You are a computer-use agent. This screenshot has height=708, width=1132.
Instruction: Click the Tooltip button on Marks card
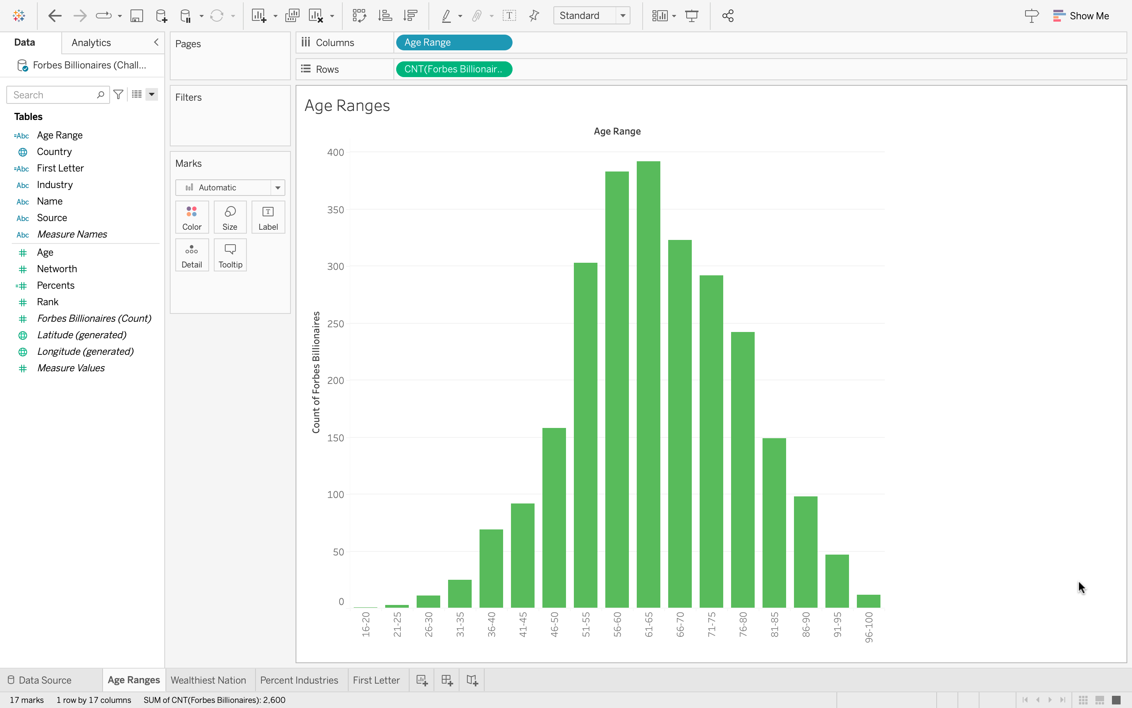(x=230, y=255)
